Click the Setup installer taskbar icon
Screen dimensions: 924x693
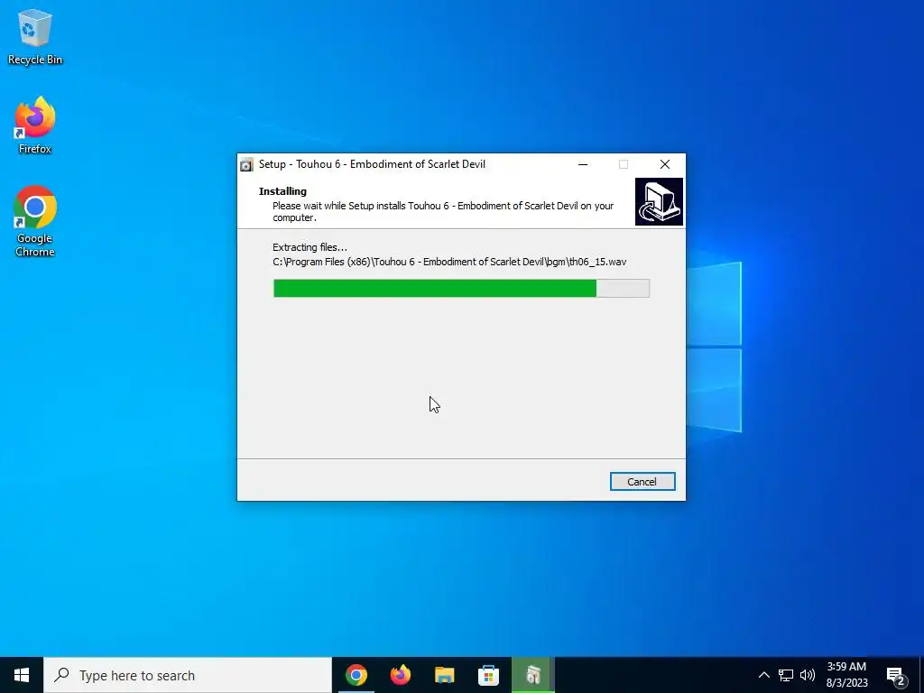tap(532, 675)
